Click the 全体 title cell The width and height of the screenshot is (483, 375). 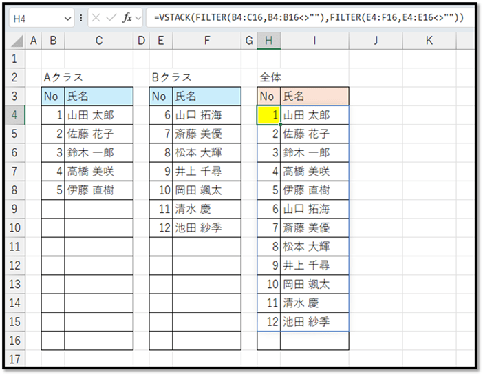tap(270, 77)
